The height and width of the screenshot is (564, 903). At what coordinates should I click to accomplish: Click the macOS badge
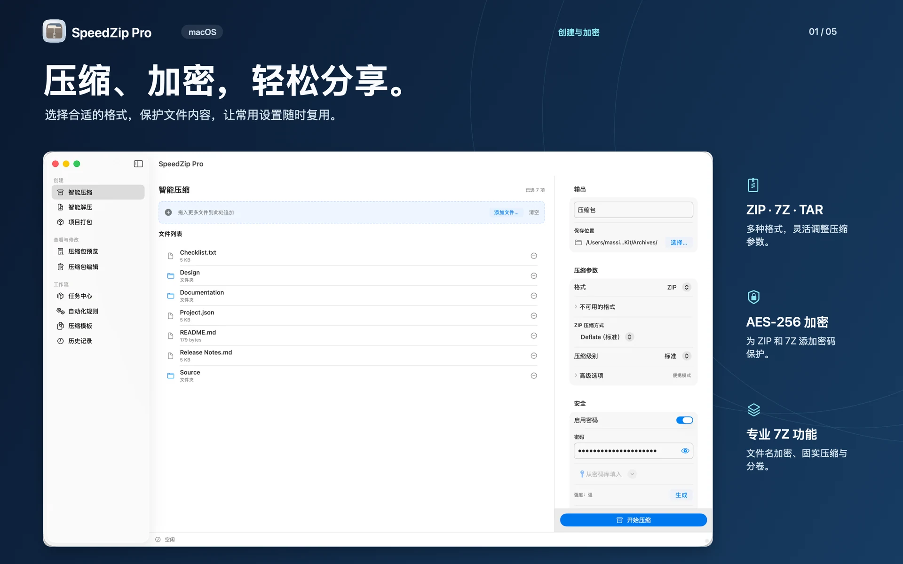click(202, 32)
